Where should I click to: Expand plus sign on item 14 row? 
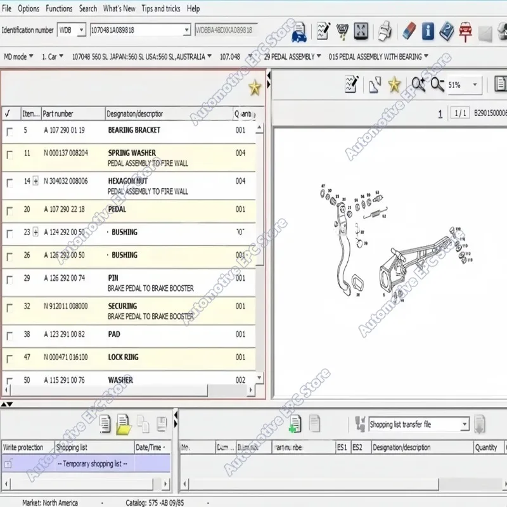[x=35, y=181]
